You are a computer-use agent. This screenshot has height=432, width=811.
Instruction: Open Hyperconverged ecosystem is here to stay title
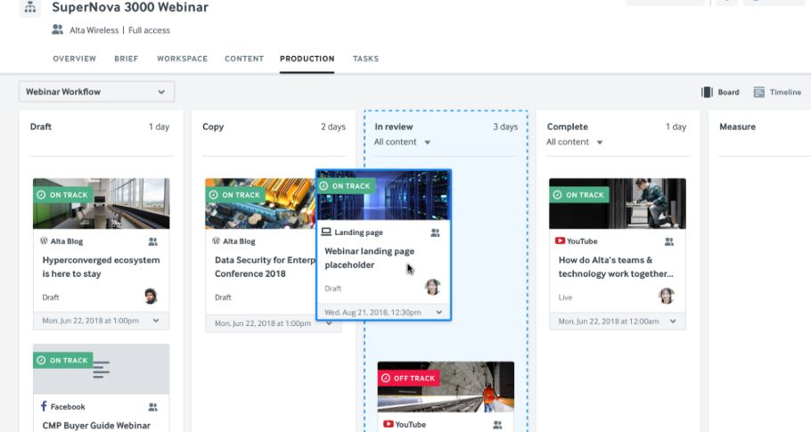click(x=101, y=266)
